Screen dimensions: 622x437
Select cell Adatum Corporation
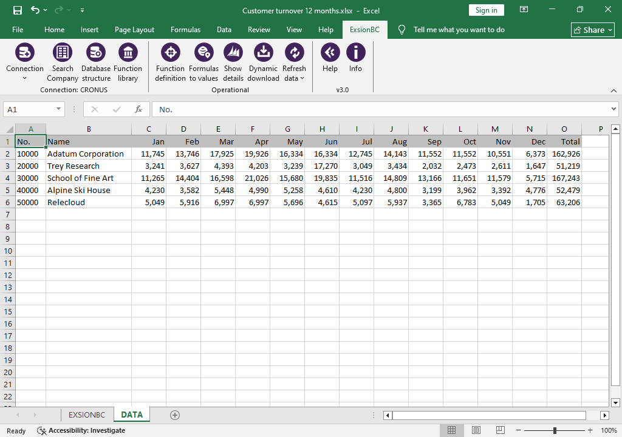(x=89, y=154)
